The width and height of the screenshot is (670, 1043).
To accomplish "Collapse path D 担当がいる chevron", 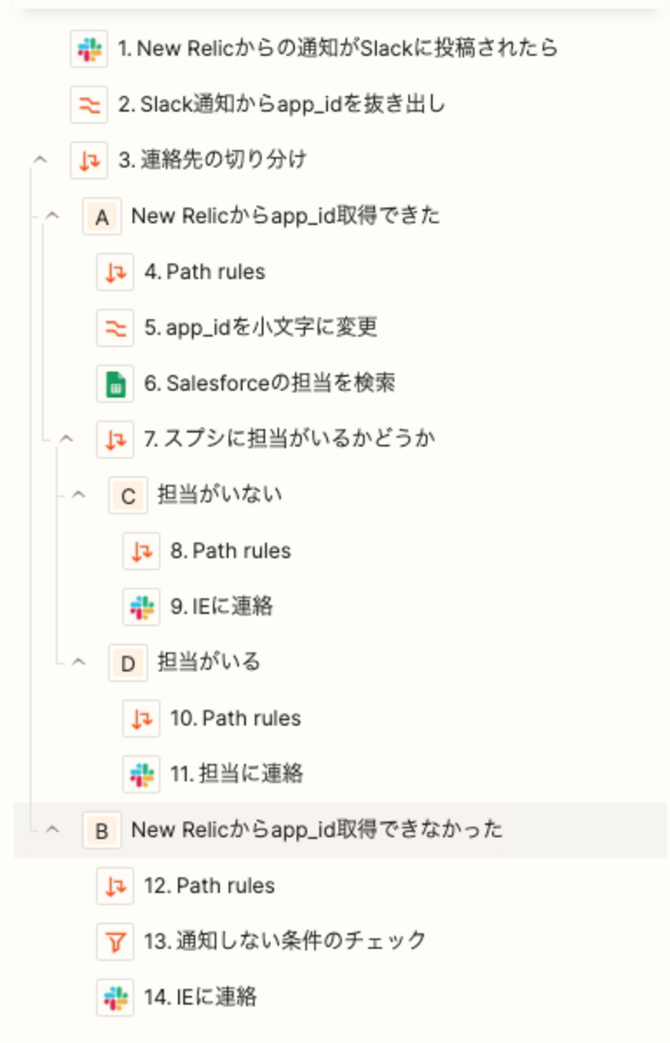I will point(79,662).
